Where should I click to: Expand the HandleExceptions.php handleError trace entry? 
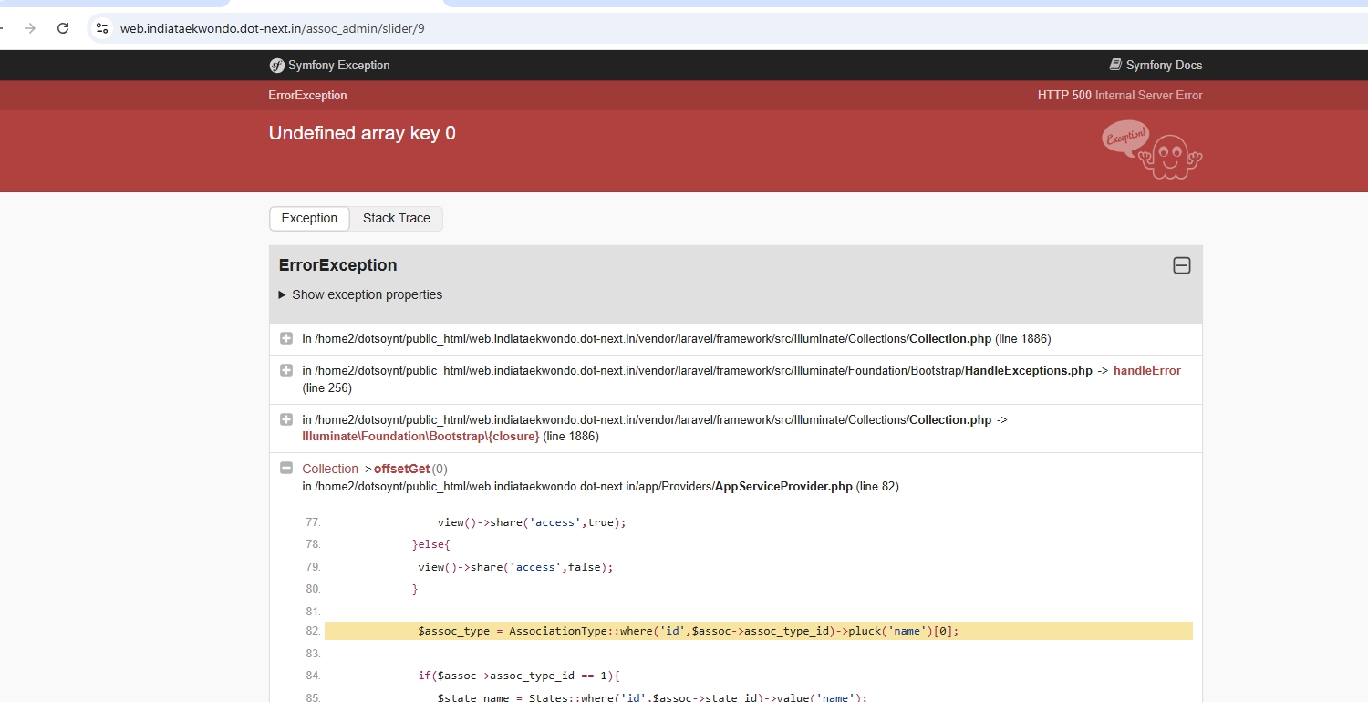tap(286, 371)
